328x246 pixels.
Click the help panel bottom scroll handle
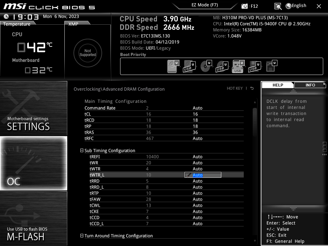point(293,209)
